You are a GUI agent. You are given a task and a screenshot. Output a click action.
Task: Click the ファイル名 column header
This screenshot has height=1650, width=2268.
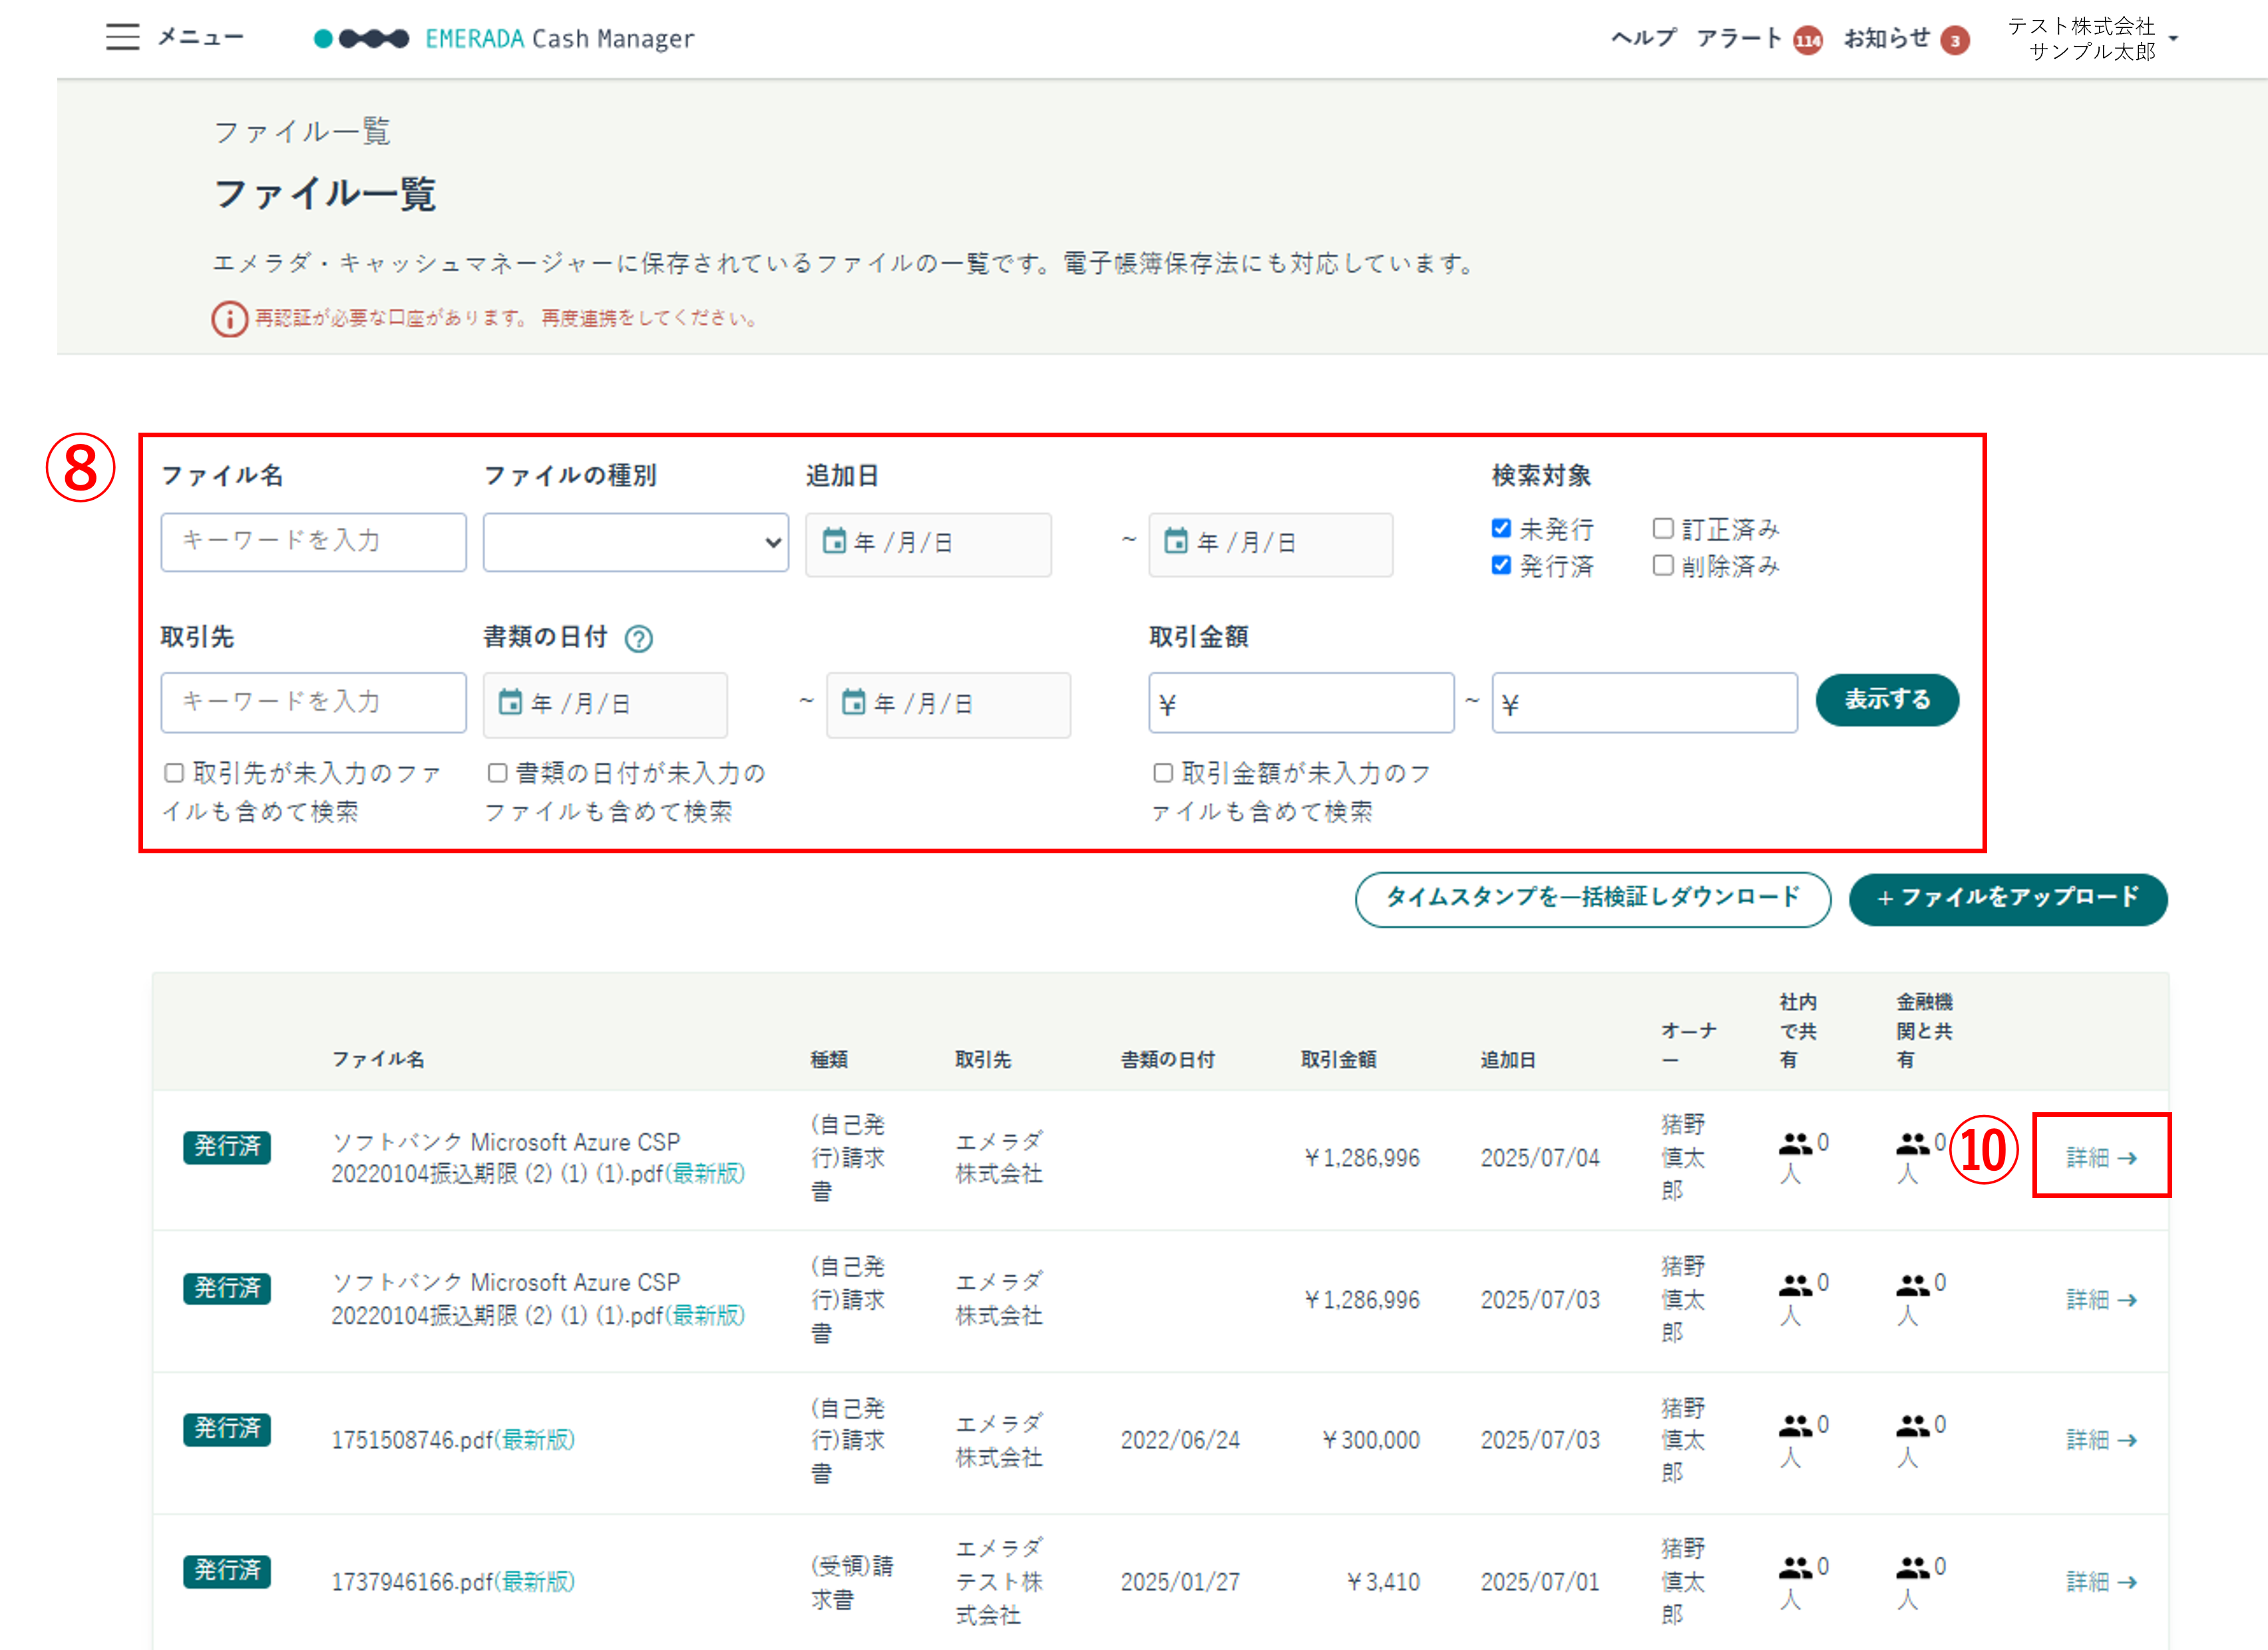(378, 1059)
